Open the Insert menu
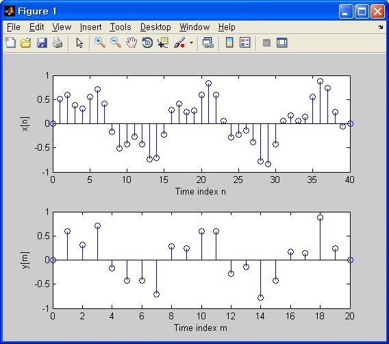 tap(90, 27)
